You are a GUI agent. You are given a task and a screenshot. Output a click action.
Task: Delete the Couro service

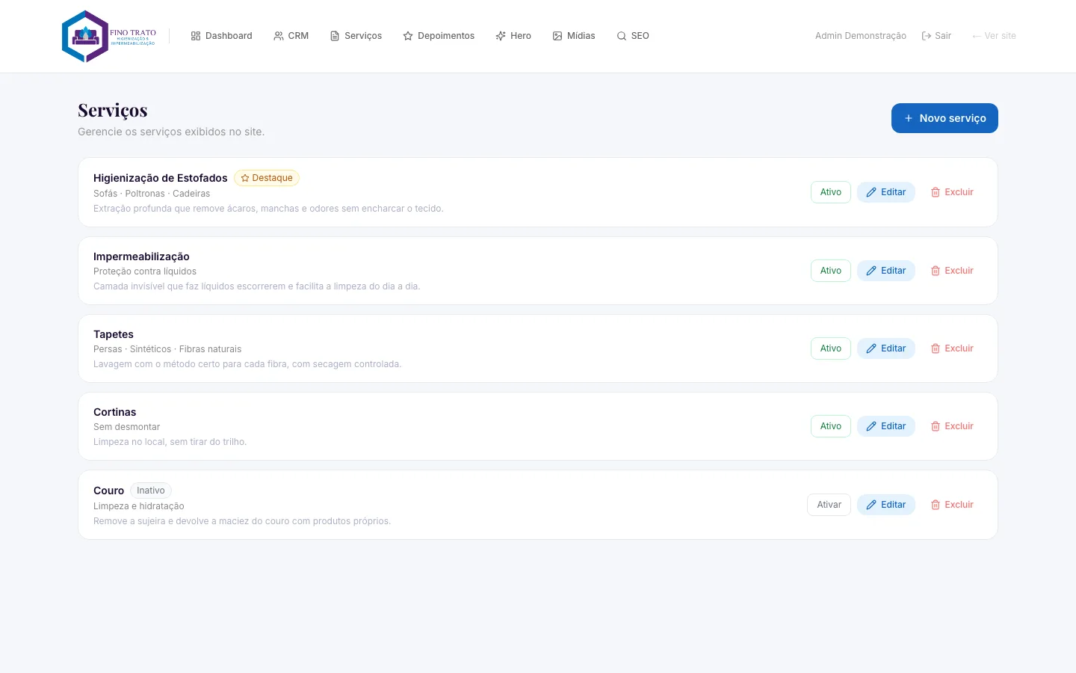[952, 505]
